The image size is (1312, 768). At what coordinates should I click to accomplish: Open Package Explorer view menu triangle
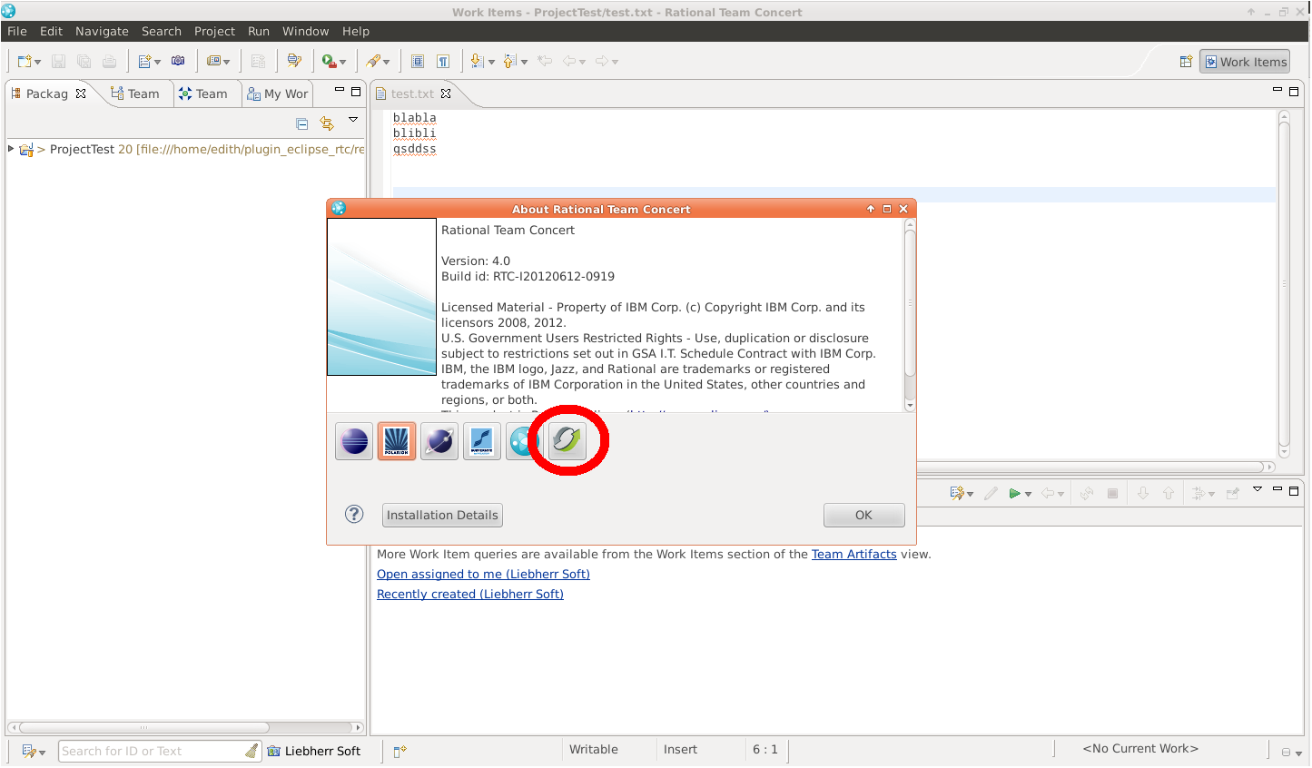[353, 120]
